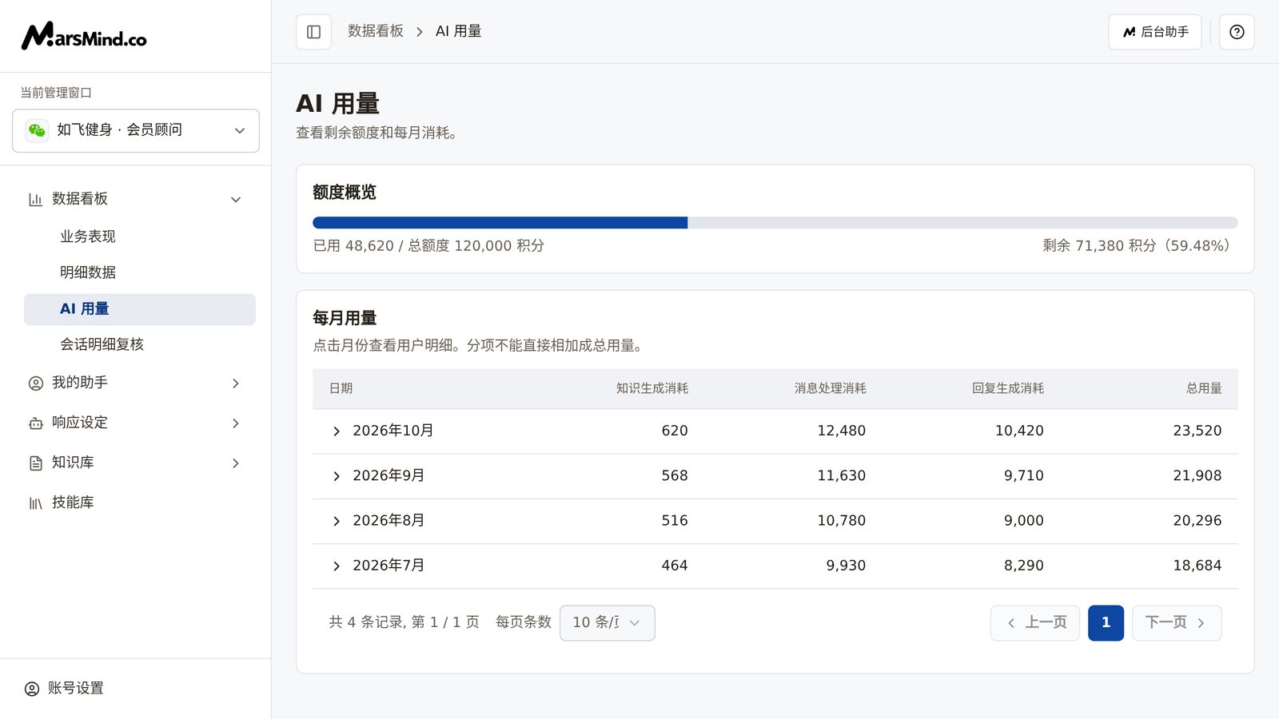Click the AI 用量 breadcrumb item
1279x719 pixels.
click(458, 31)
